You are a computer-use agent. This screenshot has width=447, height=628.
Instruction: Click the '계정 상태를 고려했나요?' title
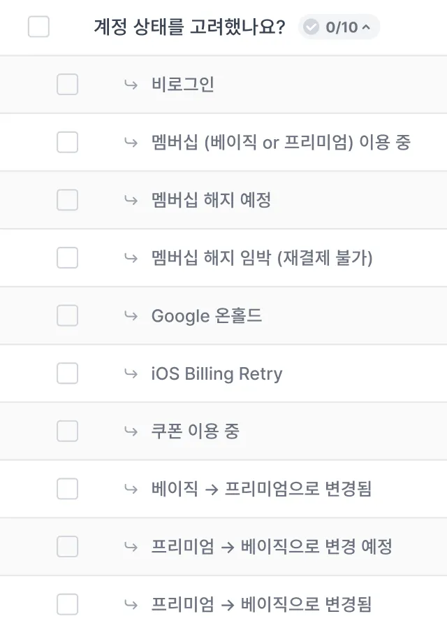coord(189,27)
